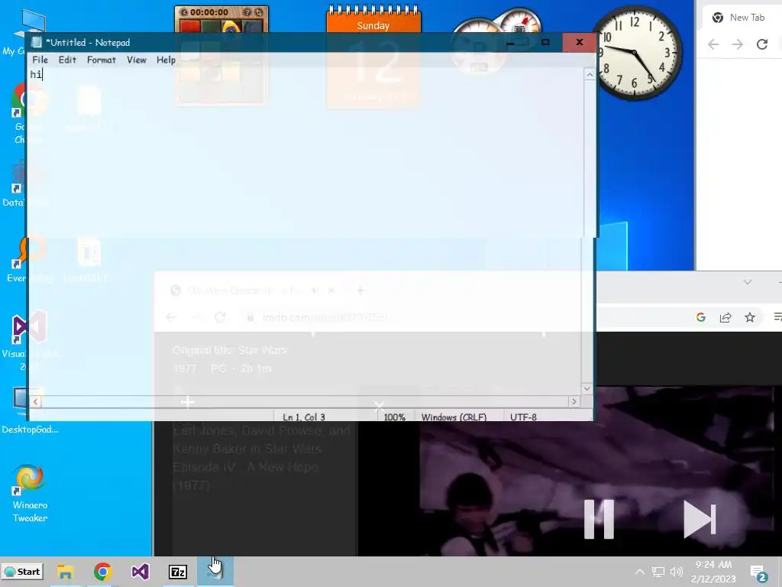The width and height of the screenshot is (782, 587).
Task: Open 7-Zip from the taskbar
Action: tap(178, 572)
